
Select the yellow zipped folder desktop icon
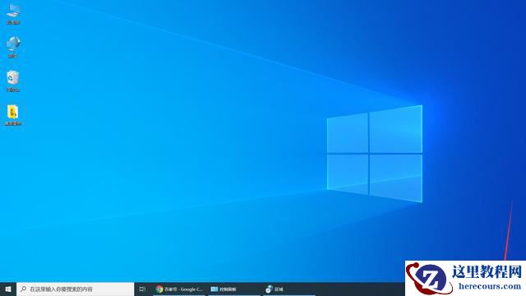[x=13, y=115]
